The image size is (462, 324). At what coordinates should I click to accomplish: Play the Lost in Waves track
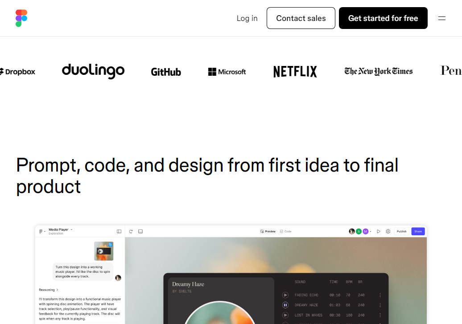tap(285, 315)
